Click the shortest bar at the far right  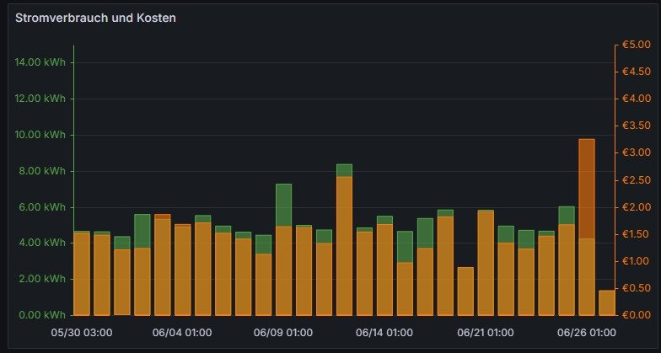pyautogui.click(x=606, y=302)
